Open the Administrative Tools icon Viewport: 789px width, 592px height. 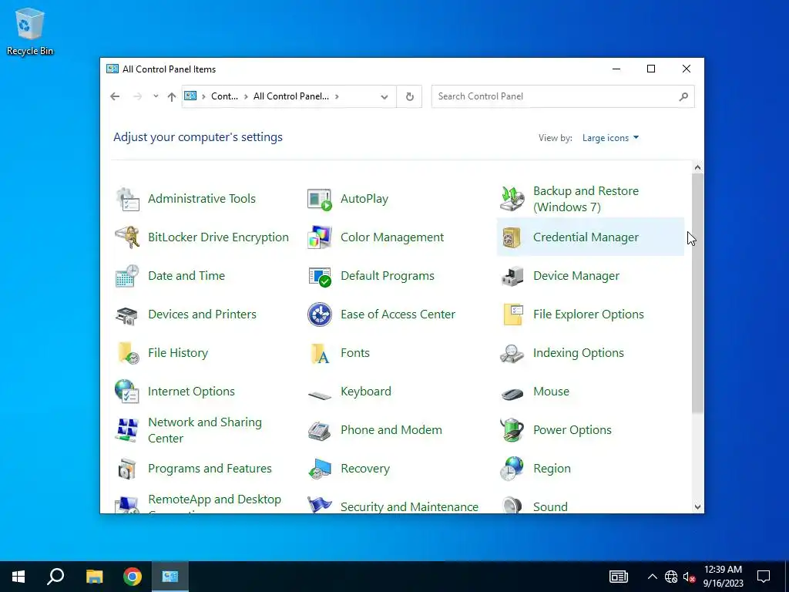tap(127, 199)
